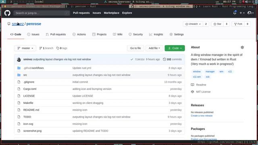258x145 pixels.
Task: Open Issues in top navigation
Action: tap(97, 13)
